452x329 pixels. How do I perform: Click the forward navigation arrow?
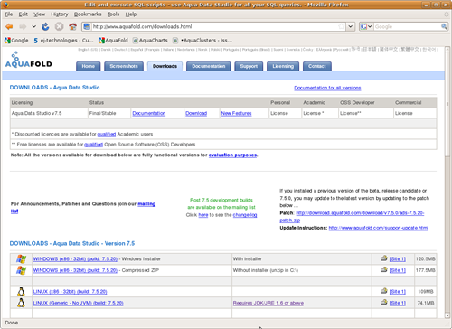[x=23, y=26]
